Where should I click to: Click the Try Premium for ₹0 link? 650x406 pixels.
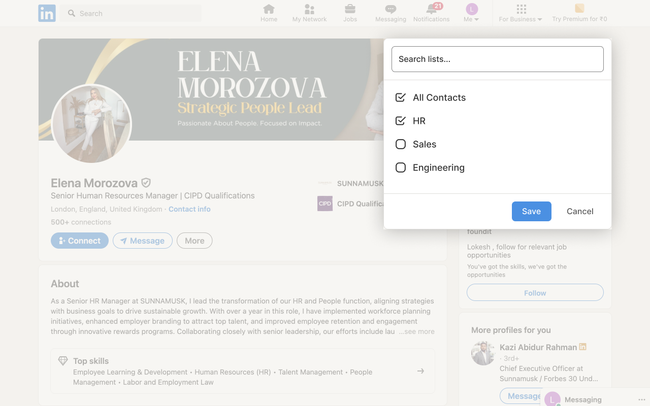[x=579, y=19]
